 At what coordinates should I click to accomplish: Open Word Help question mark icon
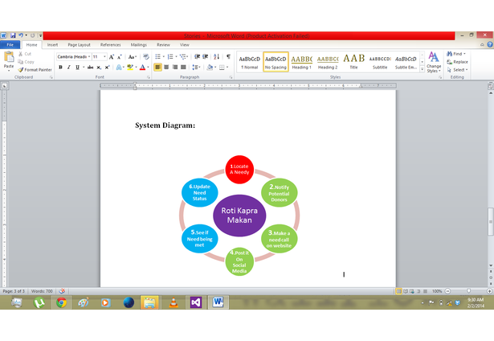(490, 45)
